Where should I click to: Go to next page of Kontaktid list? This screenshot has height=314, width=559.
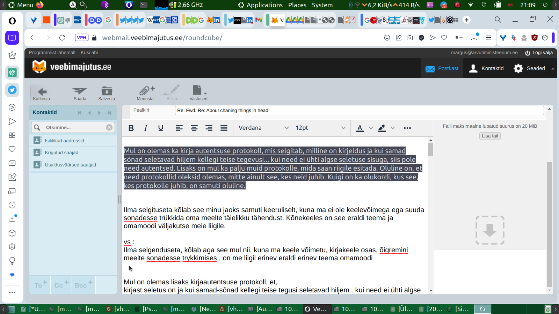coord(99,113)
